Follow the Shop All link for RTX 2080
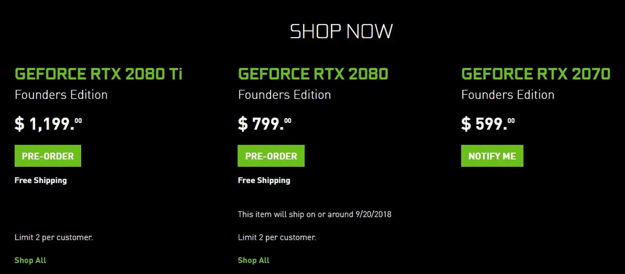This screenshot has width=625, height=274. click(x=254, y=260)
